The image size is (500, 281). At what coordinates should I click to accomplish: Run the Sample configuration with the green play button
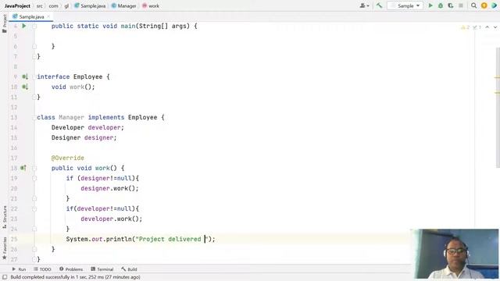(430, 5)
